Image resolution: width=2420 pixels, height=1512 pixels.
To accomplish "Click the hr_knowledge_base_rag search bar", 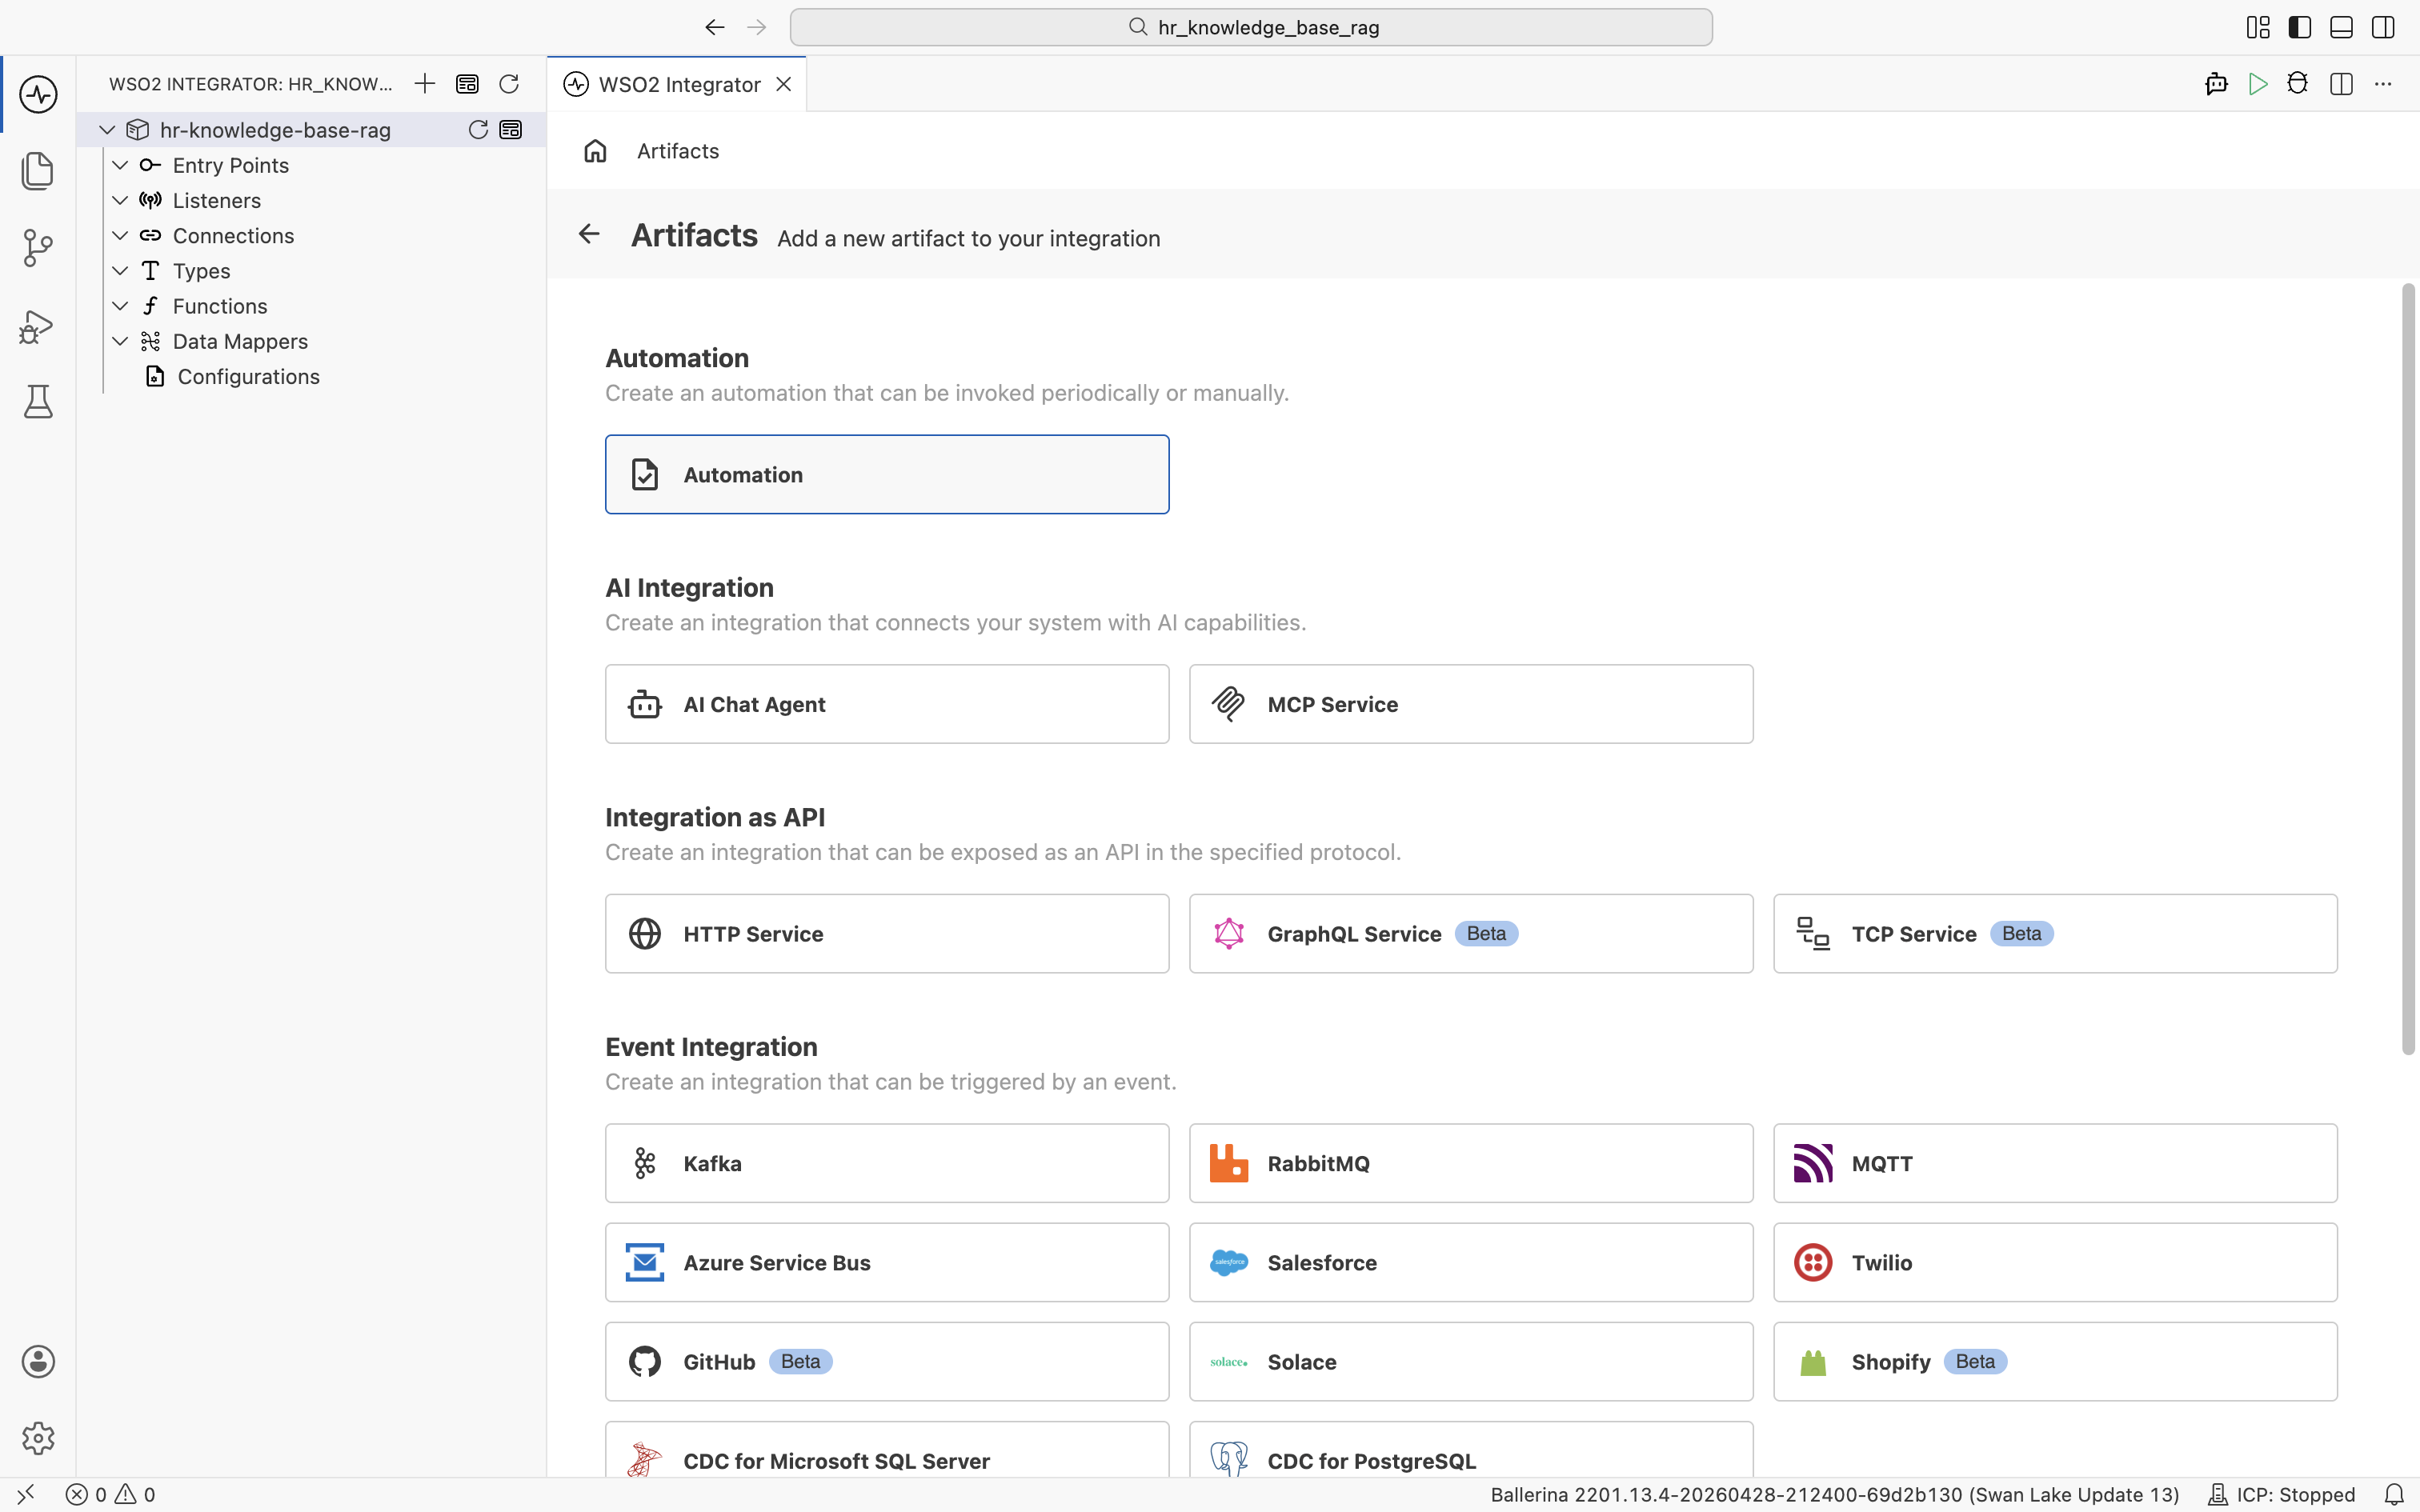I will point(1251,27).
